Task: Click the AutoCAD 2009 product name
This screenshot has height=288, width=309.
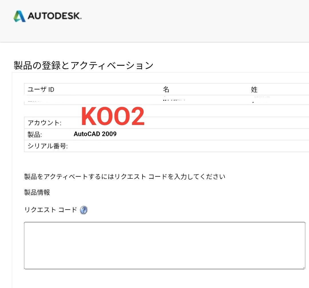Action: coord(95,134)
